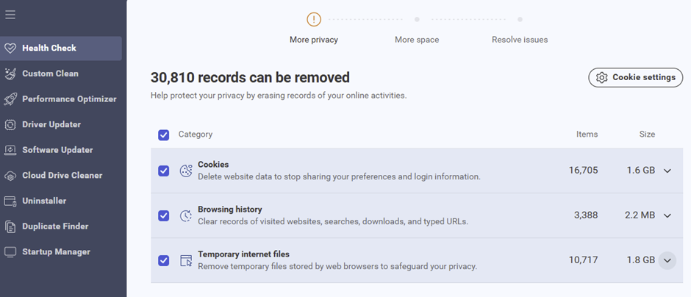Open Cookie settings
Screen dimensions: 691x297
point(636,77)
